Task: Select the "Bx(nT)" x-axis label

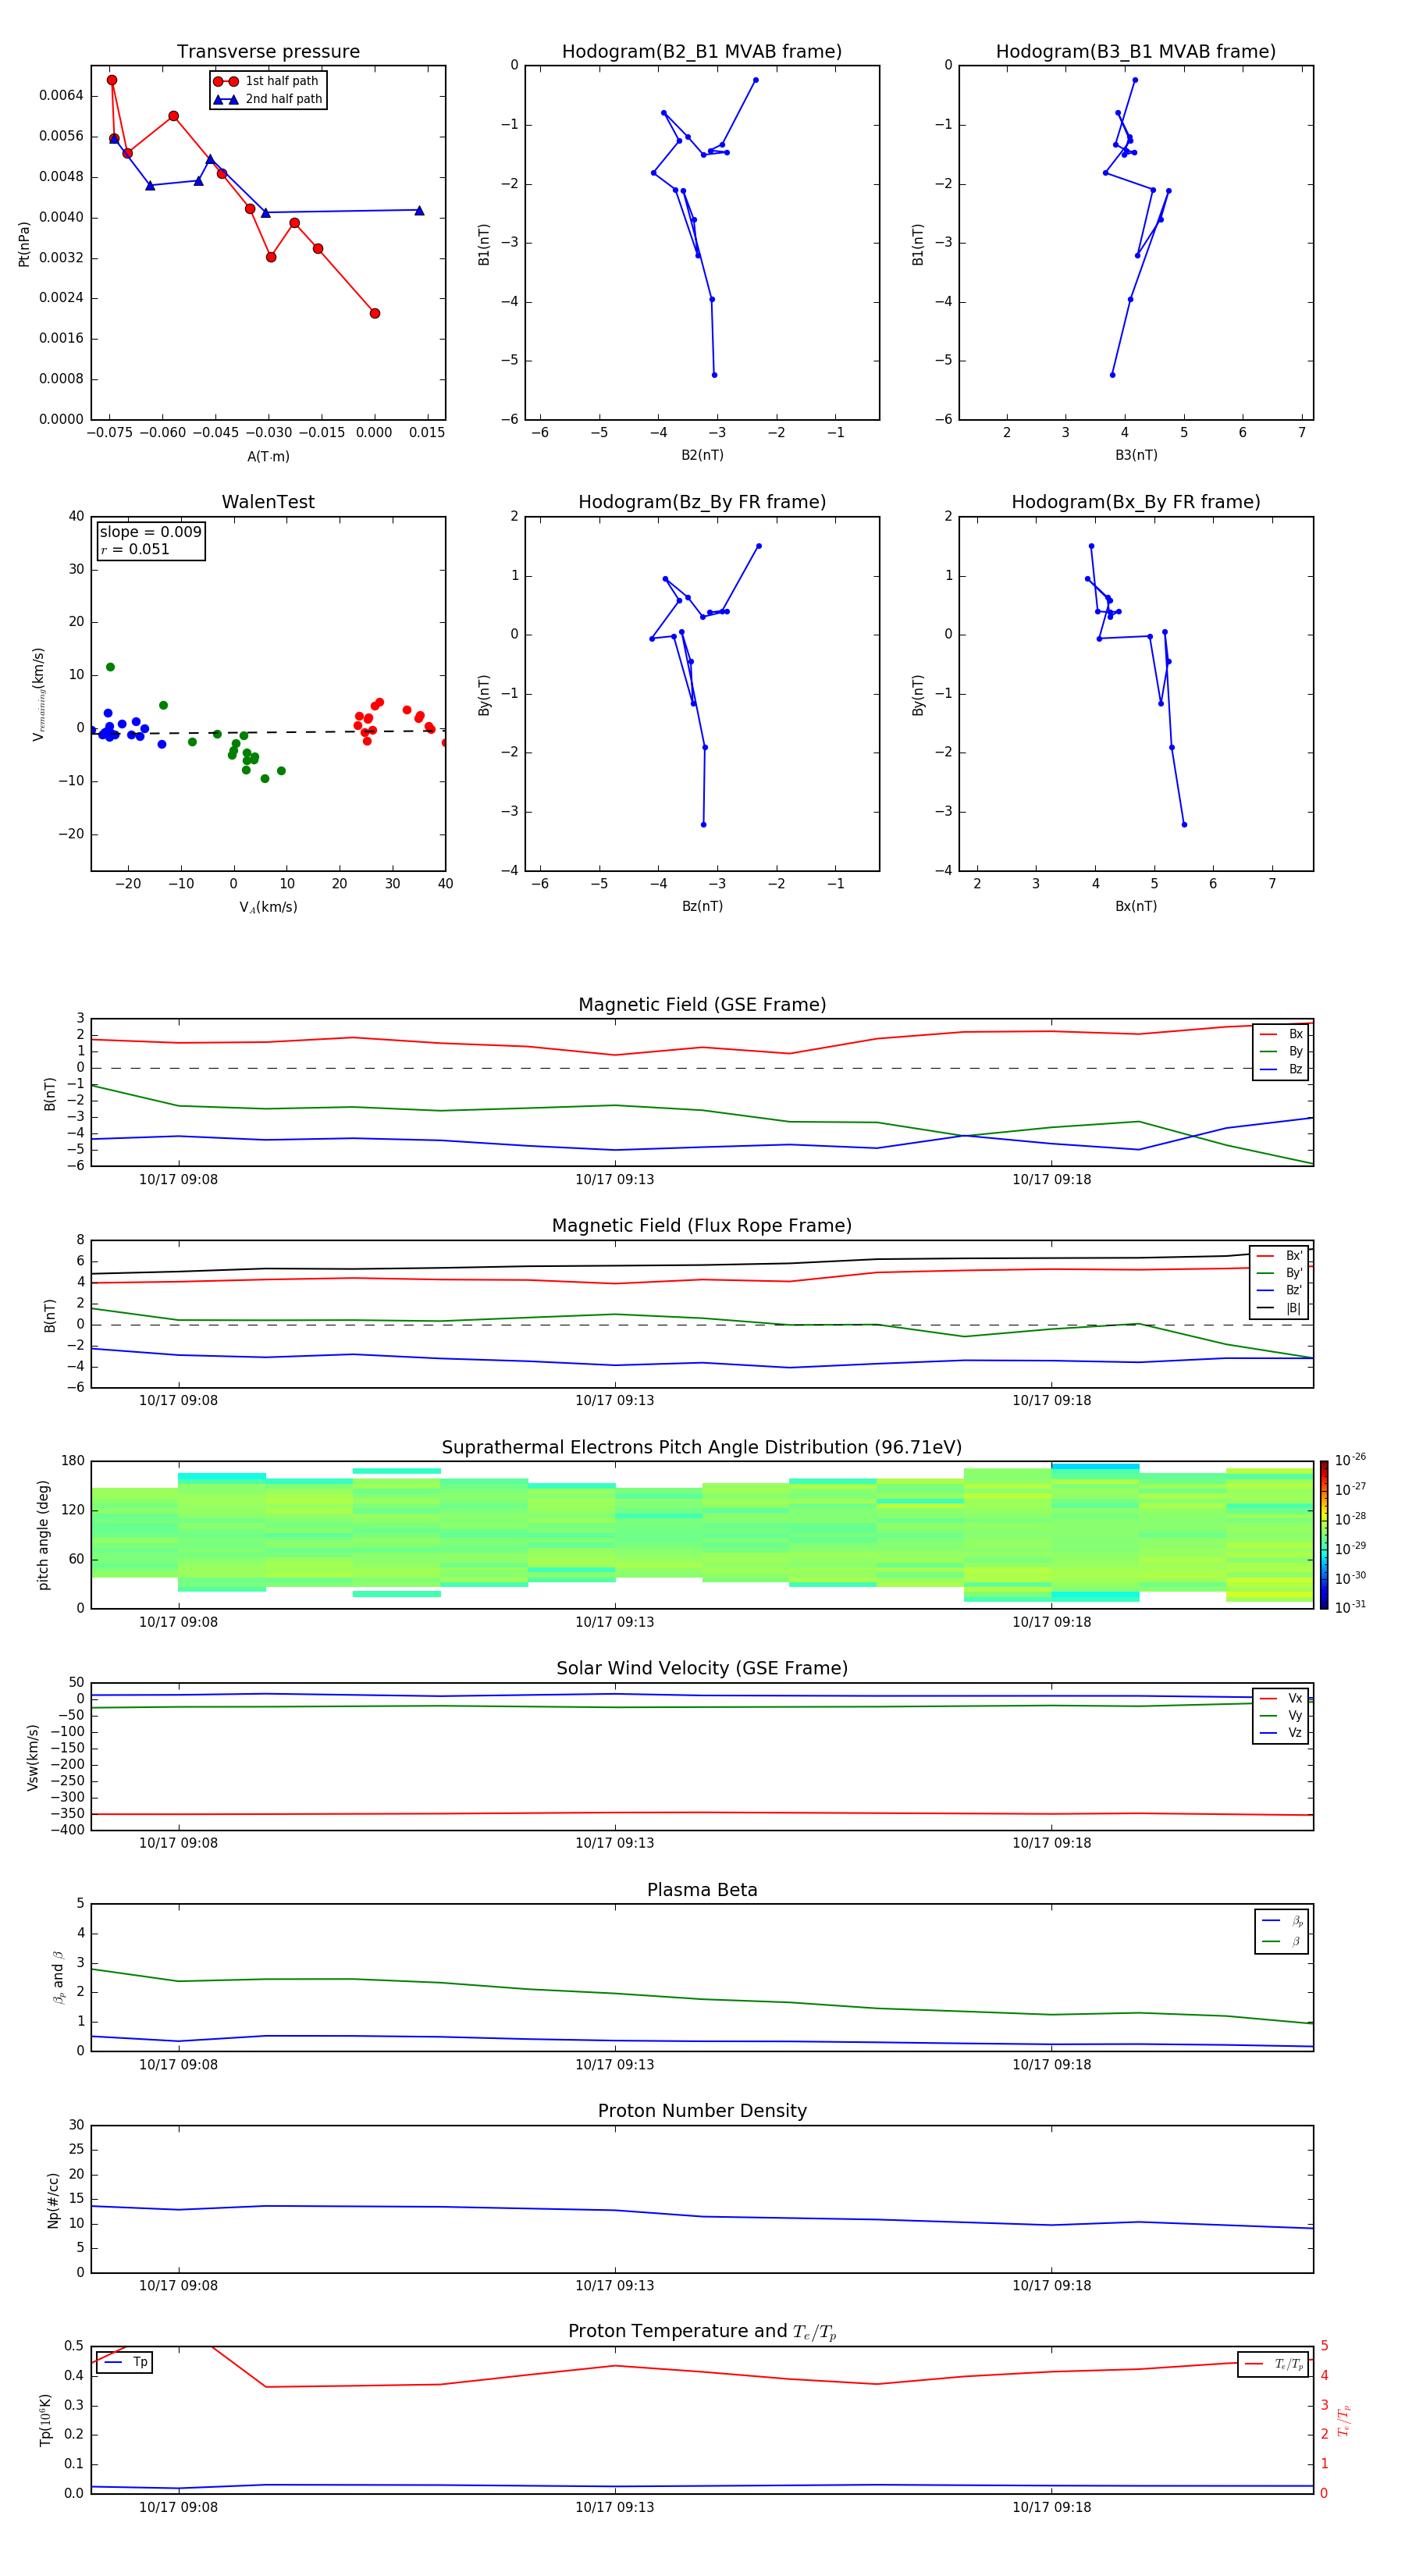Action: [1136, 906]
